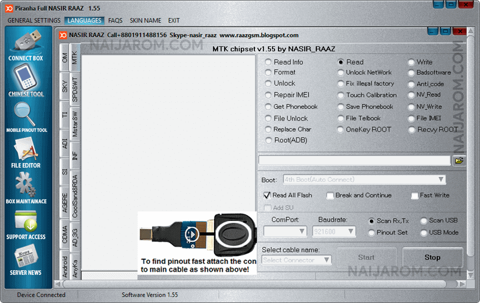Click the Start button
The height and width of the screenshot is (303, 480).
tap(366, 257)
